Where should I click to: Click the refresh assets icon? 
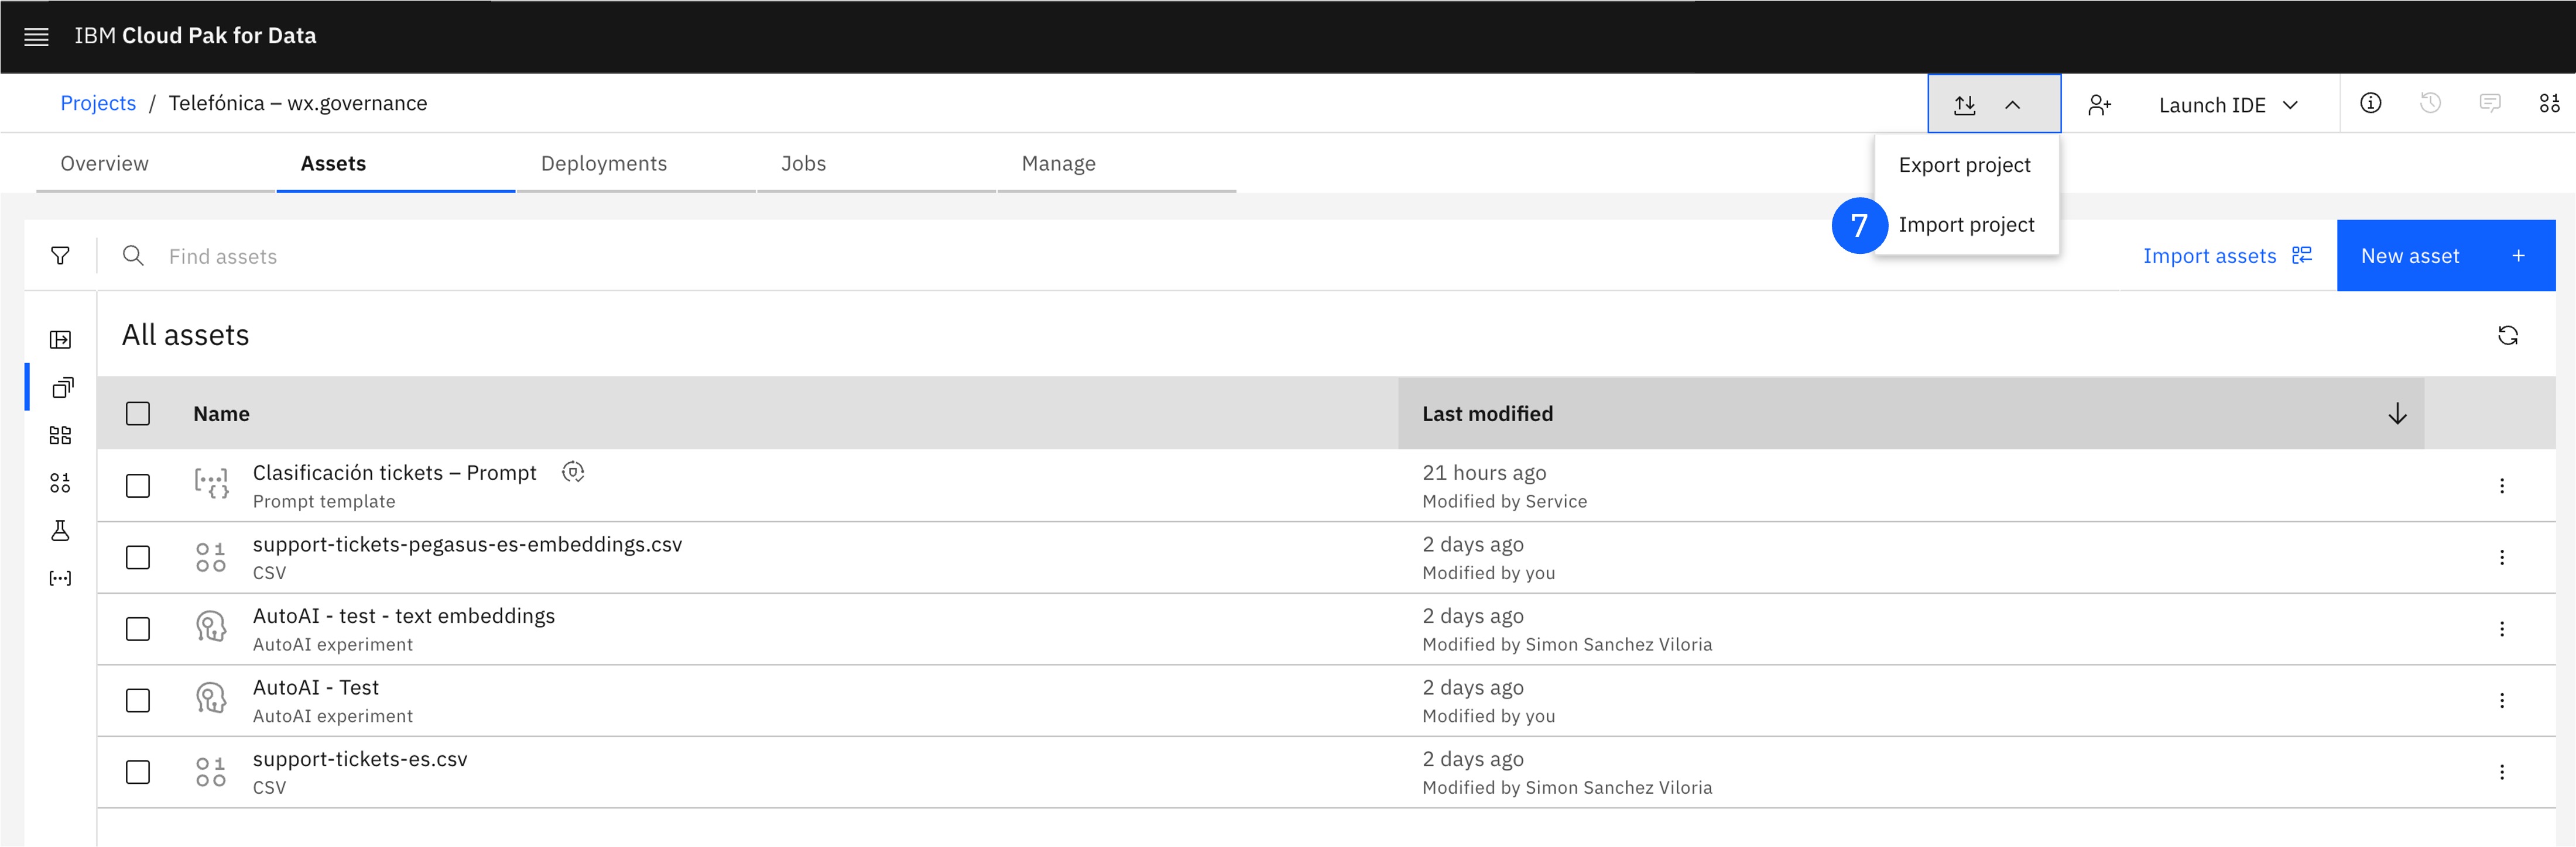[2507, 336]
